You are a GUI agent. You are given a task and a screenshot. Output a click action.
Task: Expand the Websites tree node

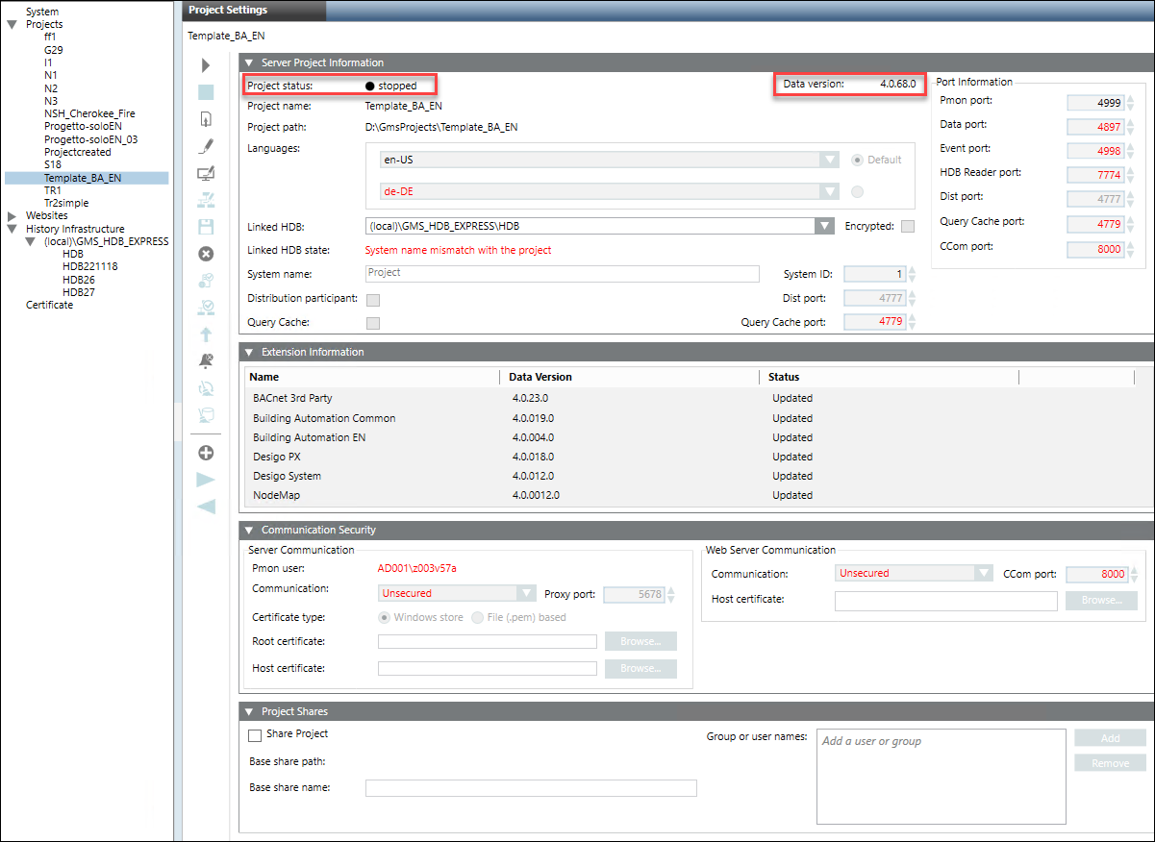[12, 216]
